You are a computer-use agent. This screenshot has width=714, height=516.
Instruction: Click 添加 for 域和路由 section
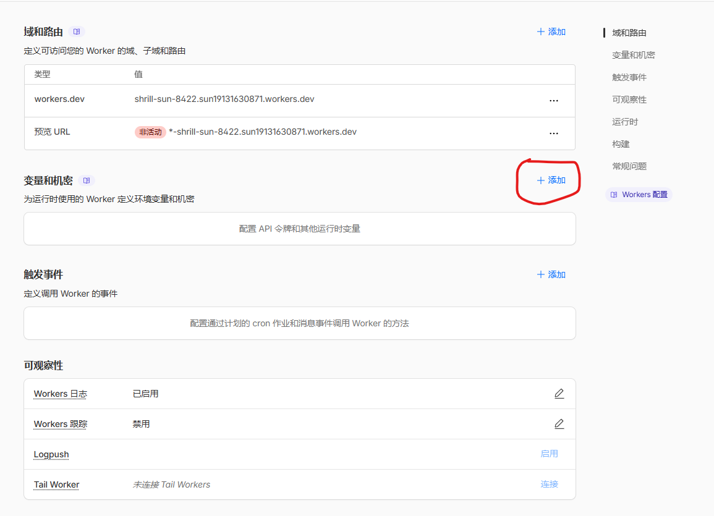[x=551, y=32]
